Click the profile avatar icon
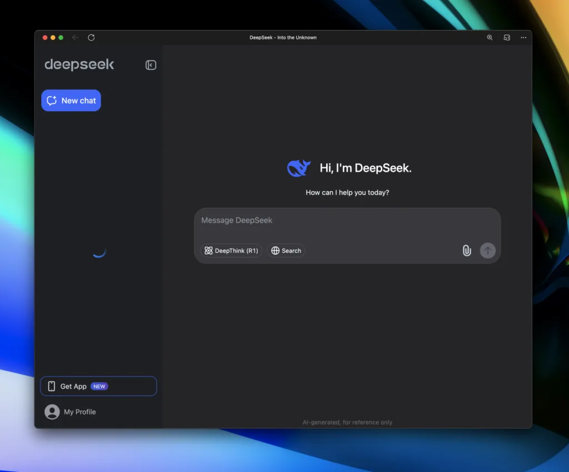Screen dimensions: 569x472 tap(52, 412)
